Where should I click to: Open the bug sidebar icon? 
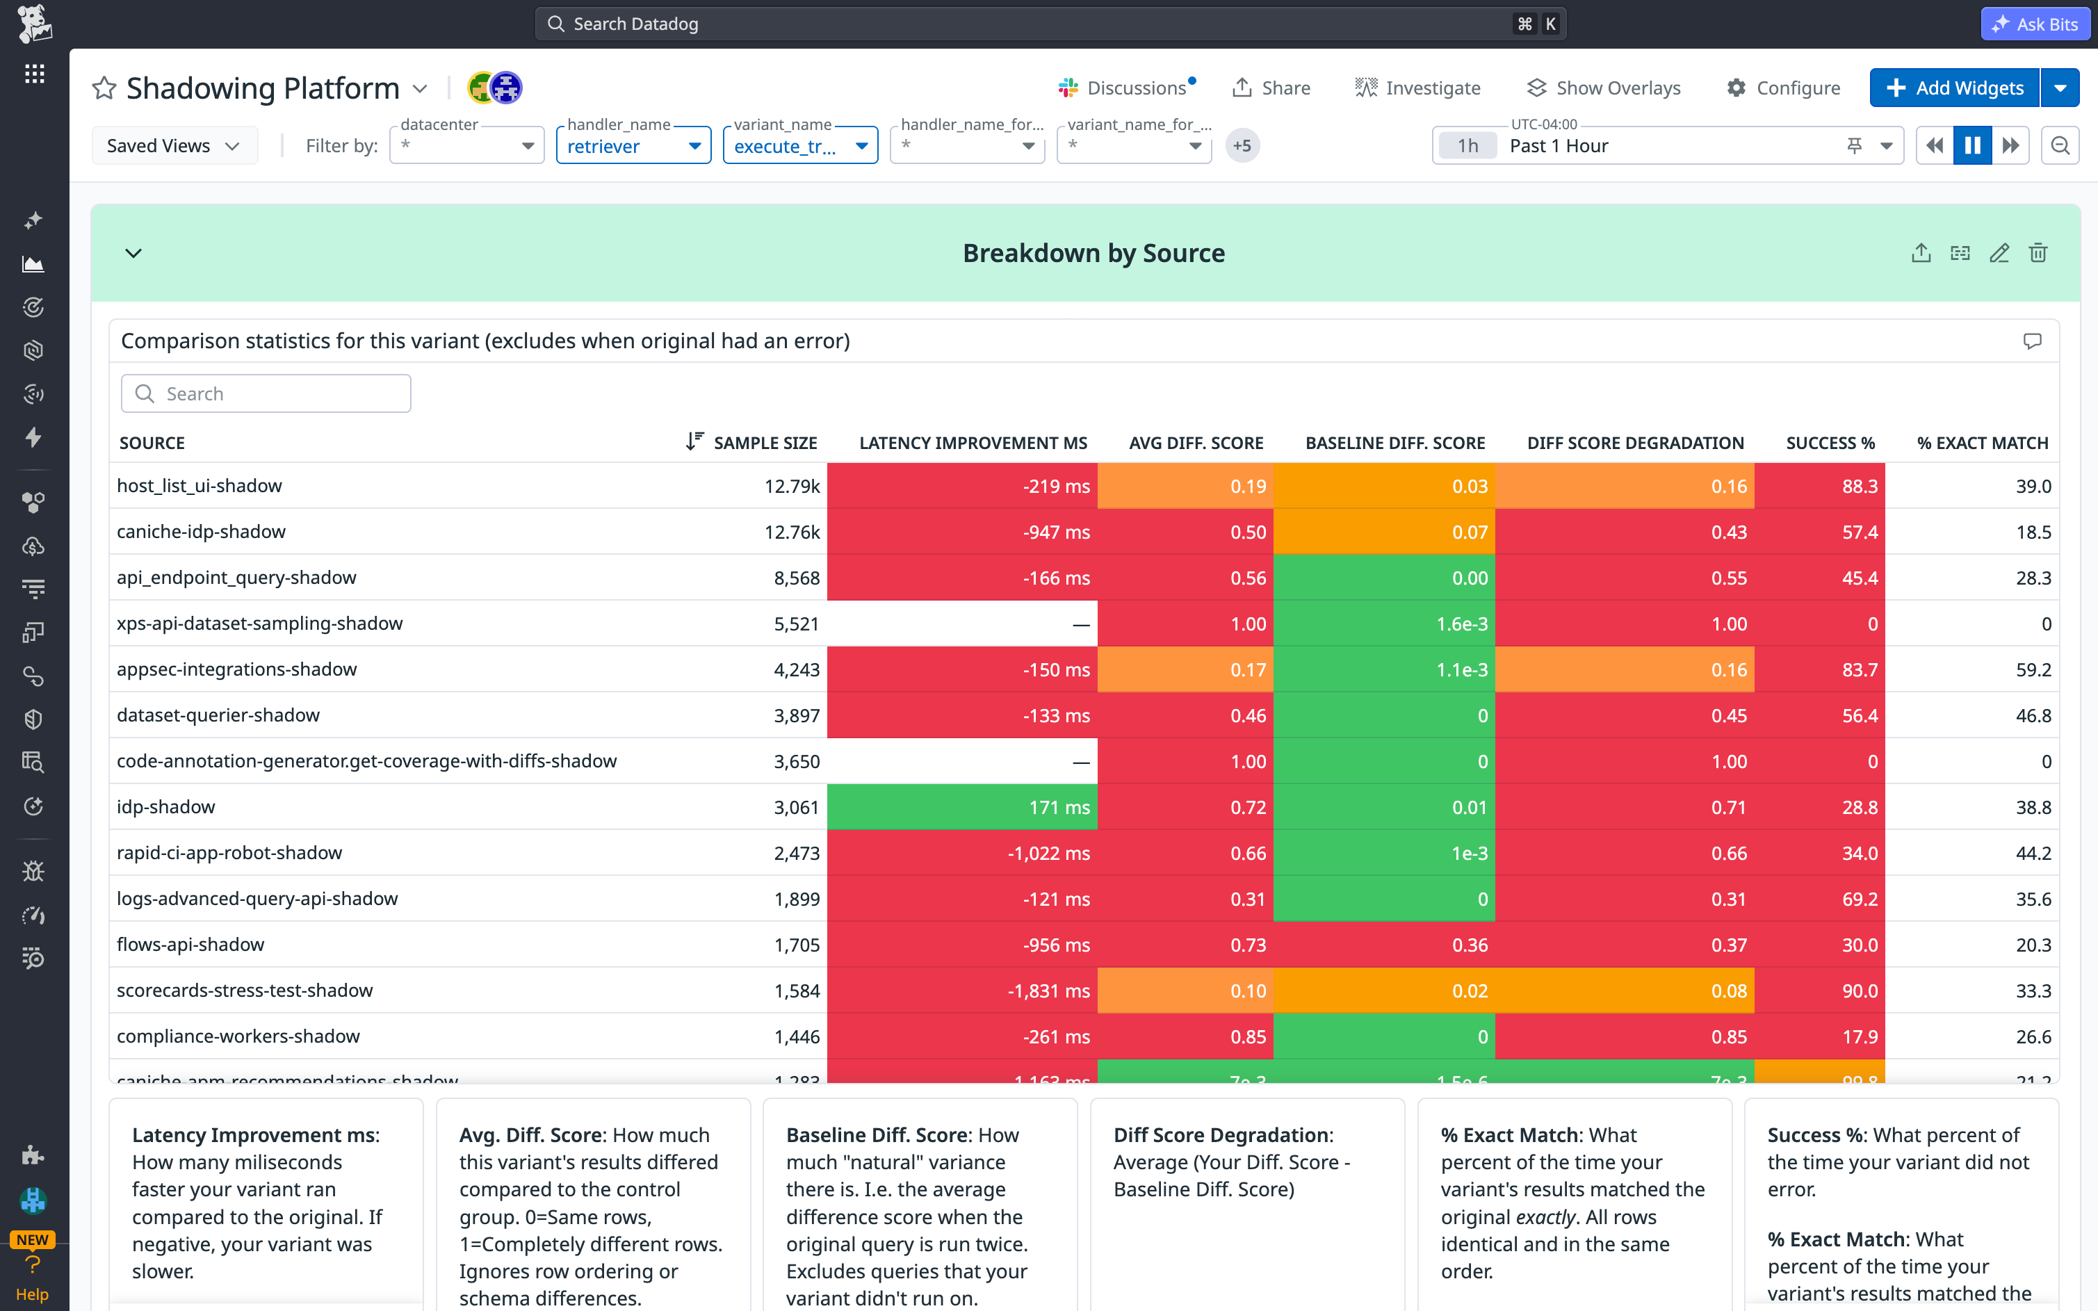(x=34, y=872)
